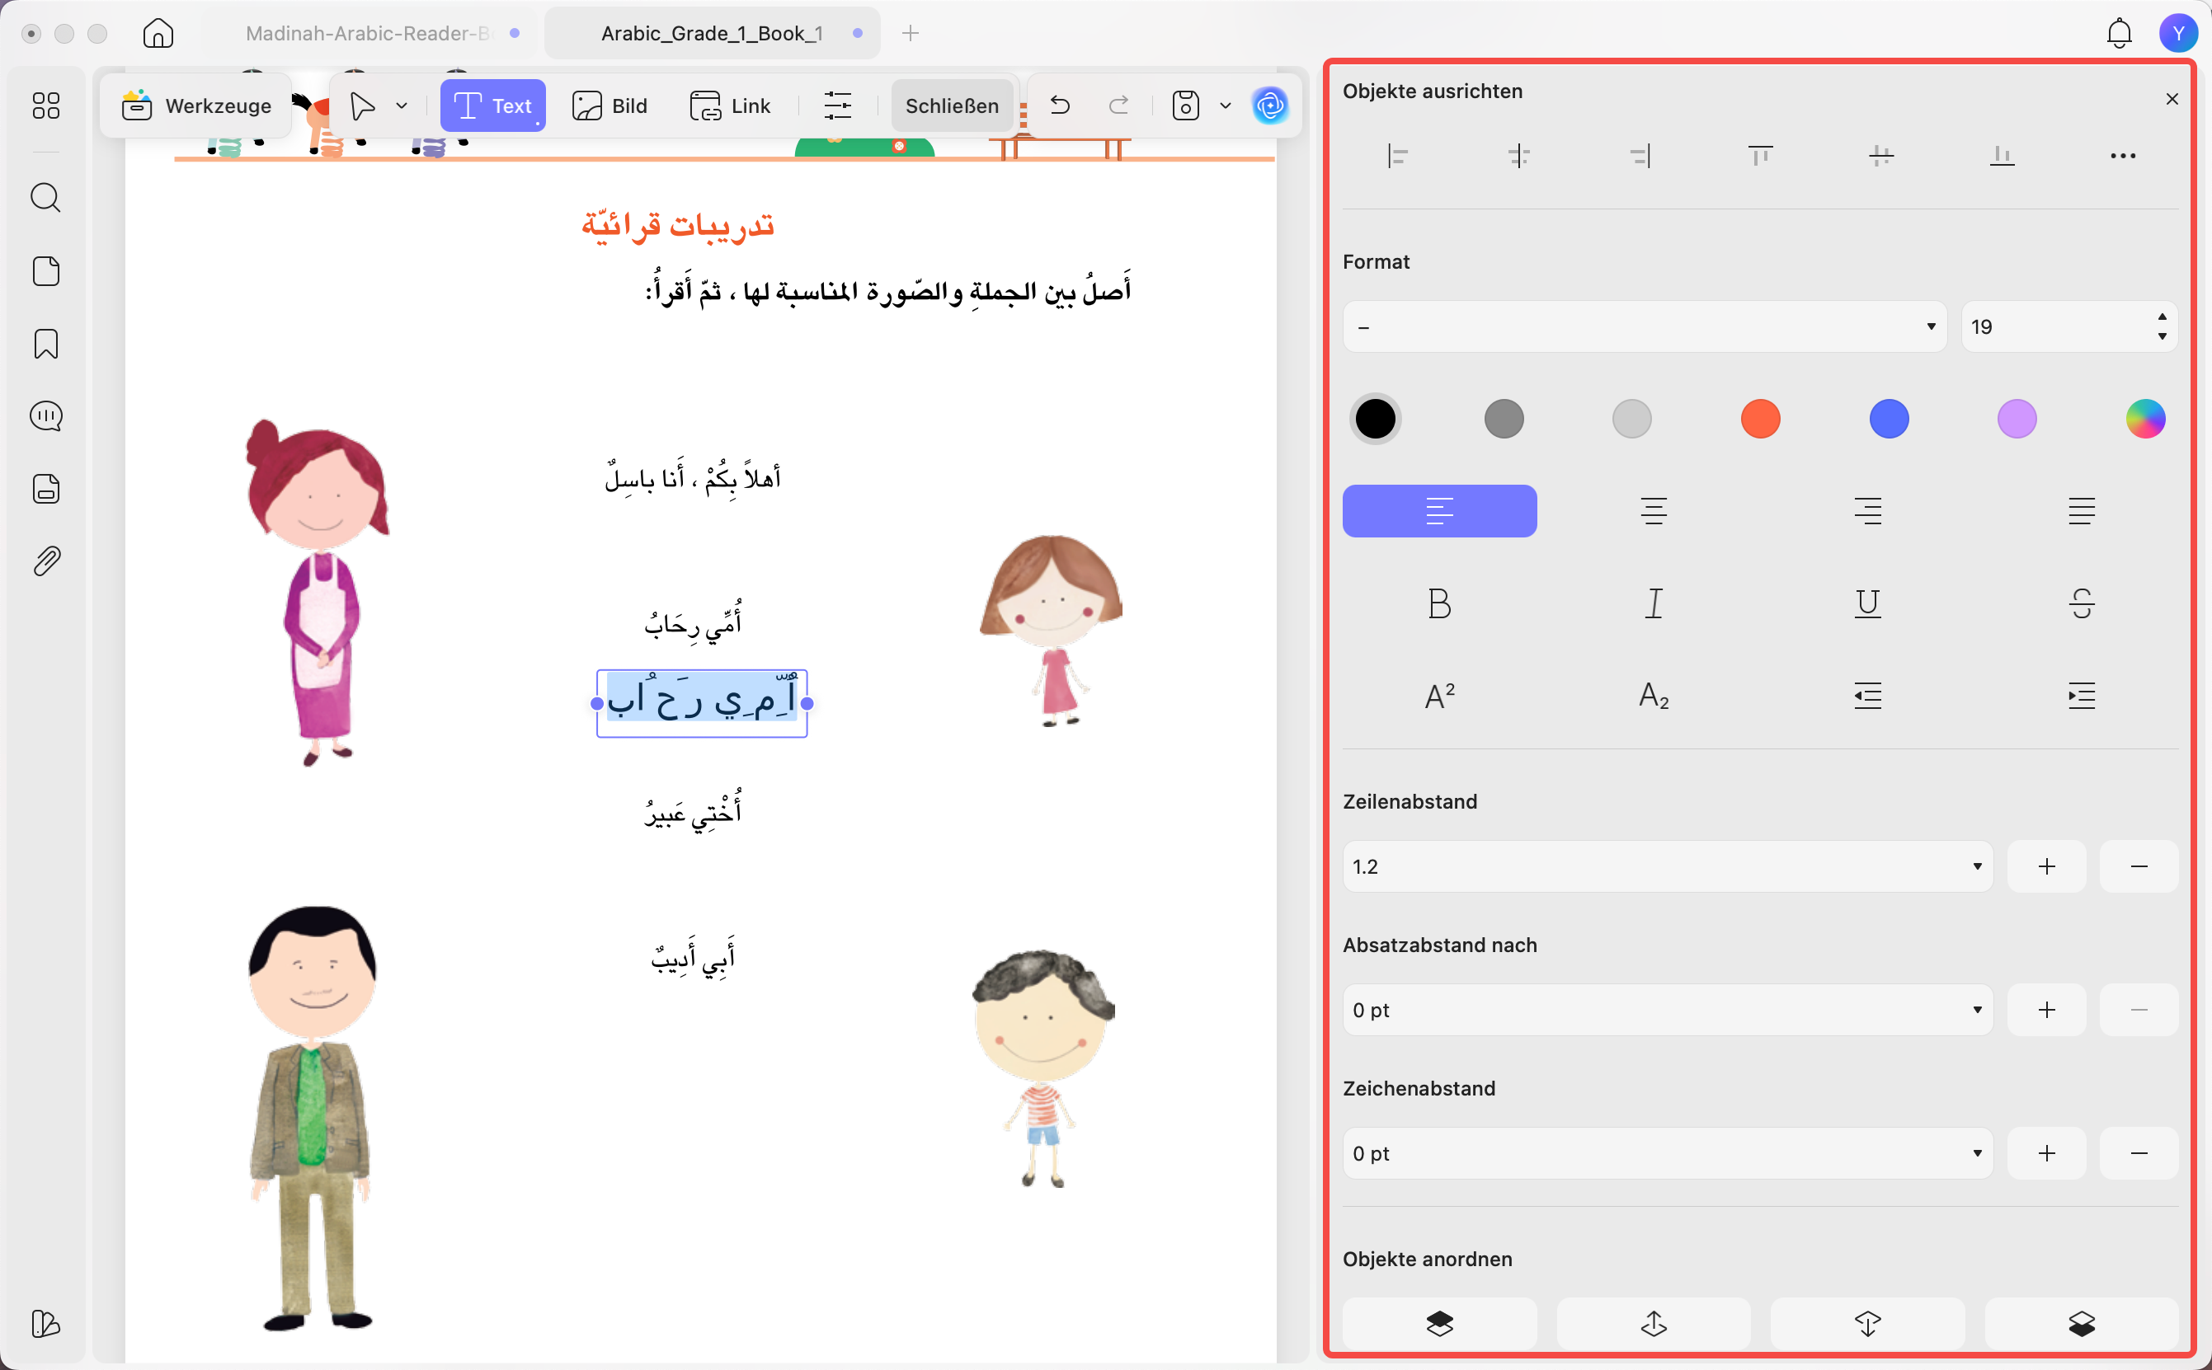Open the Werkzeuge menu
This screenshot has height=1370, width=2212.
[197, 106]
